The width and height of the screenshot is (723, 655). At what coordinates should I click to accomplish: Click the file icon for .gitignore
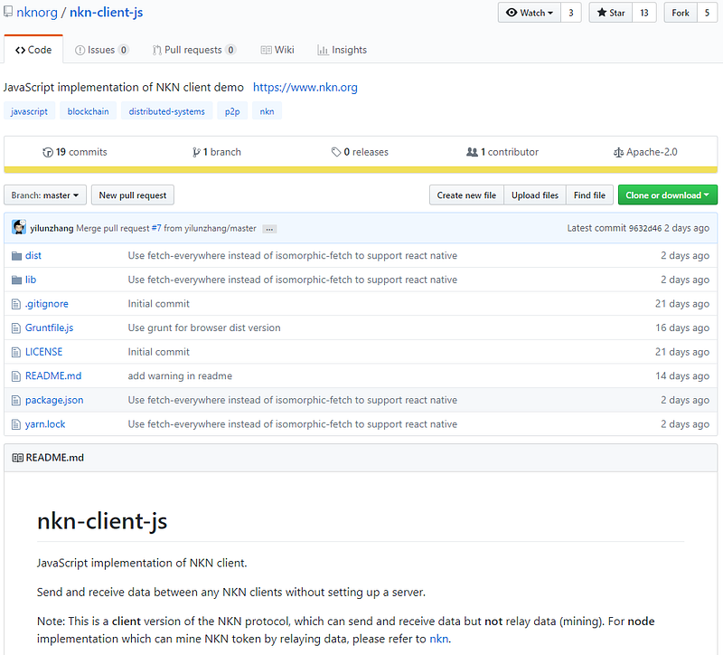[x=16, y=304]
